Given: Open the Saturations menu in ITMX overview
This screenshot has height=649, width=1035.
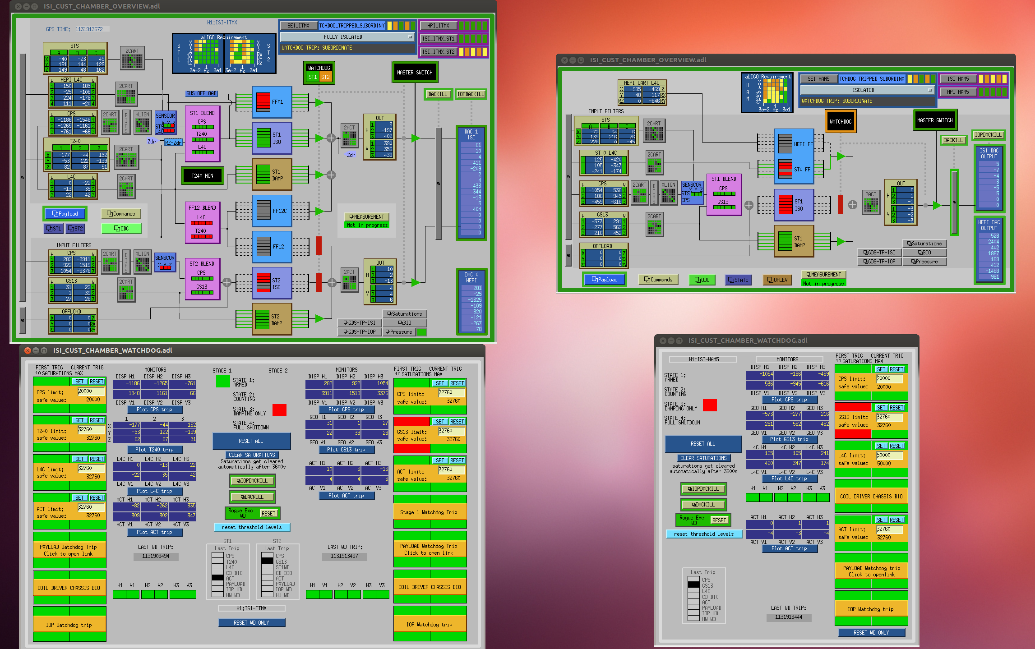Looking at the screenshot, I should (x=405, y=314).
